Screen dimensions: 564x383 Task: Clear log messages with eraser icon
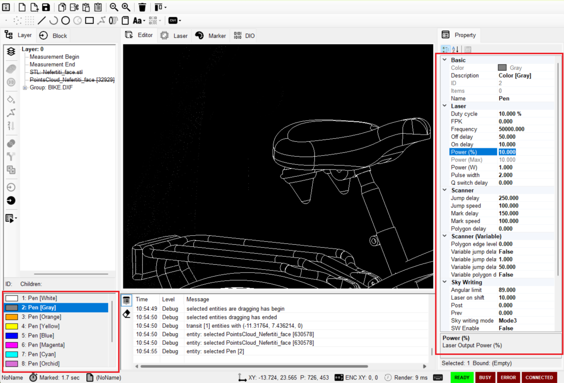click(x=127, y=314)
